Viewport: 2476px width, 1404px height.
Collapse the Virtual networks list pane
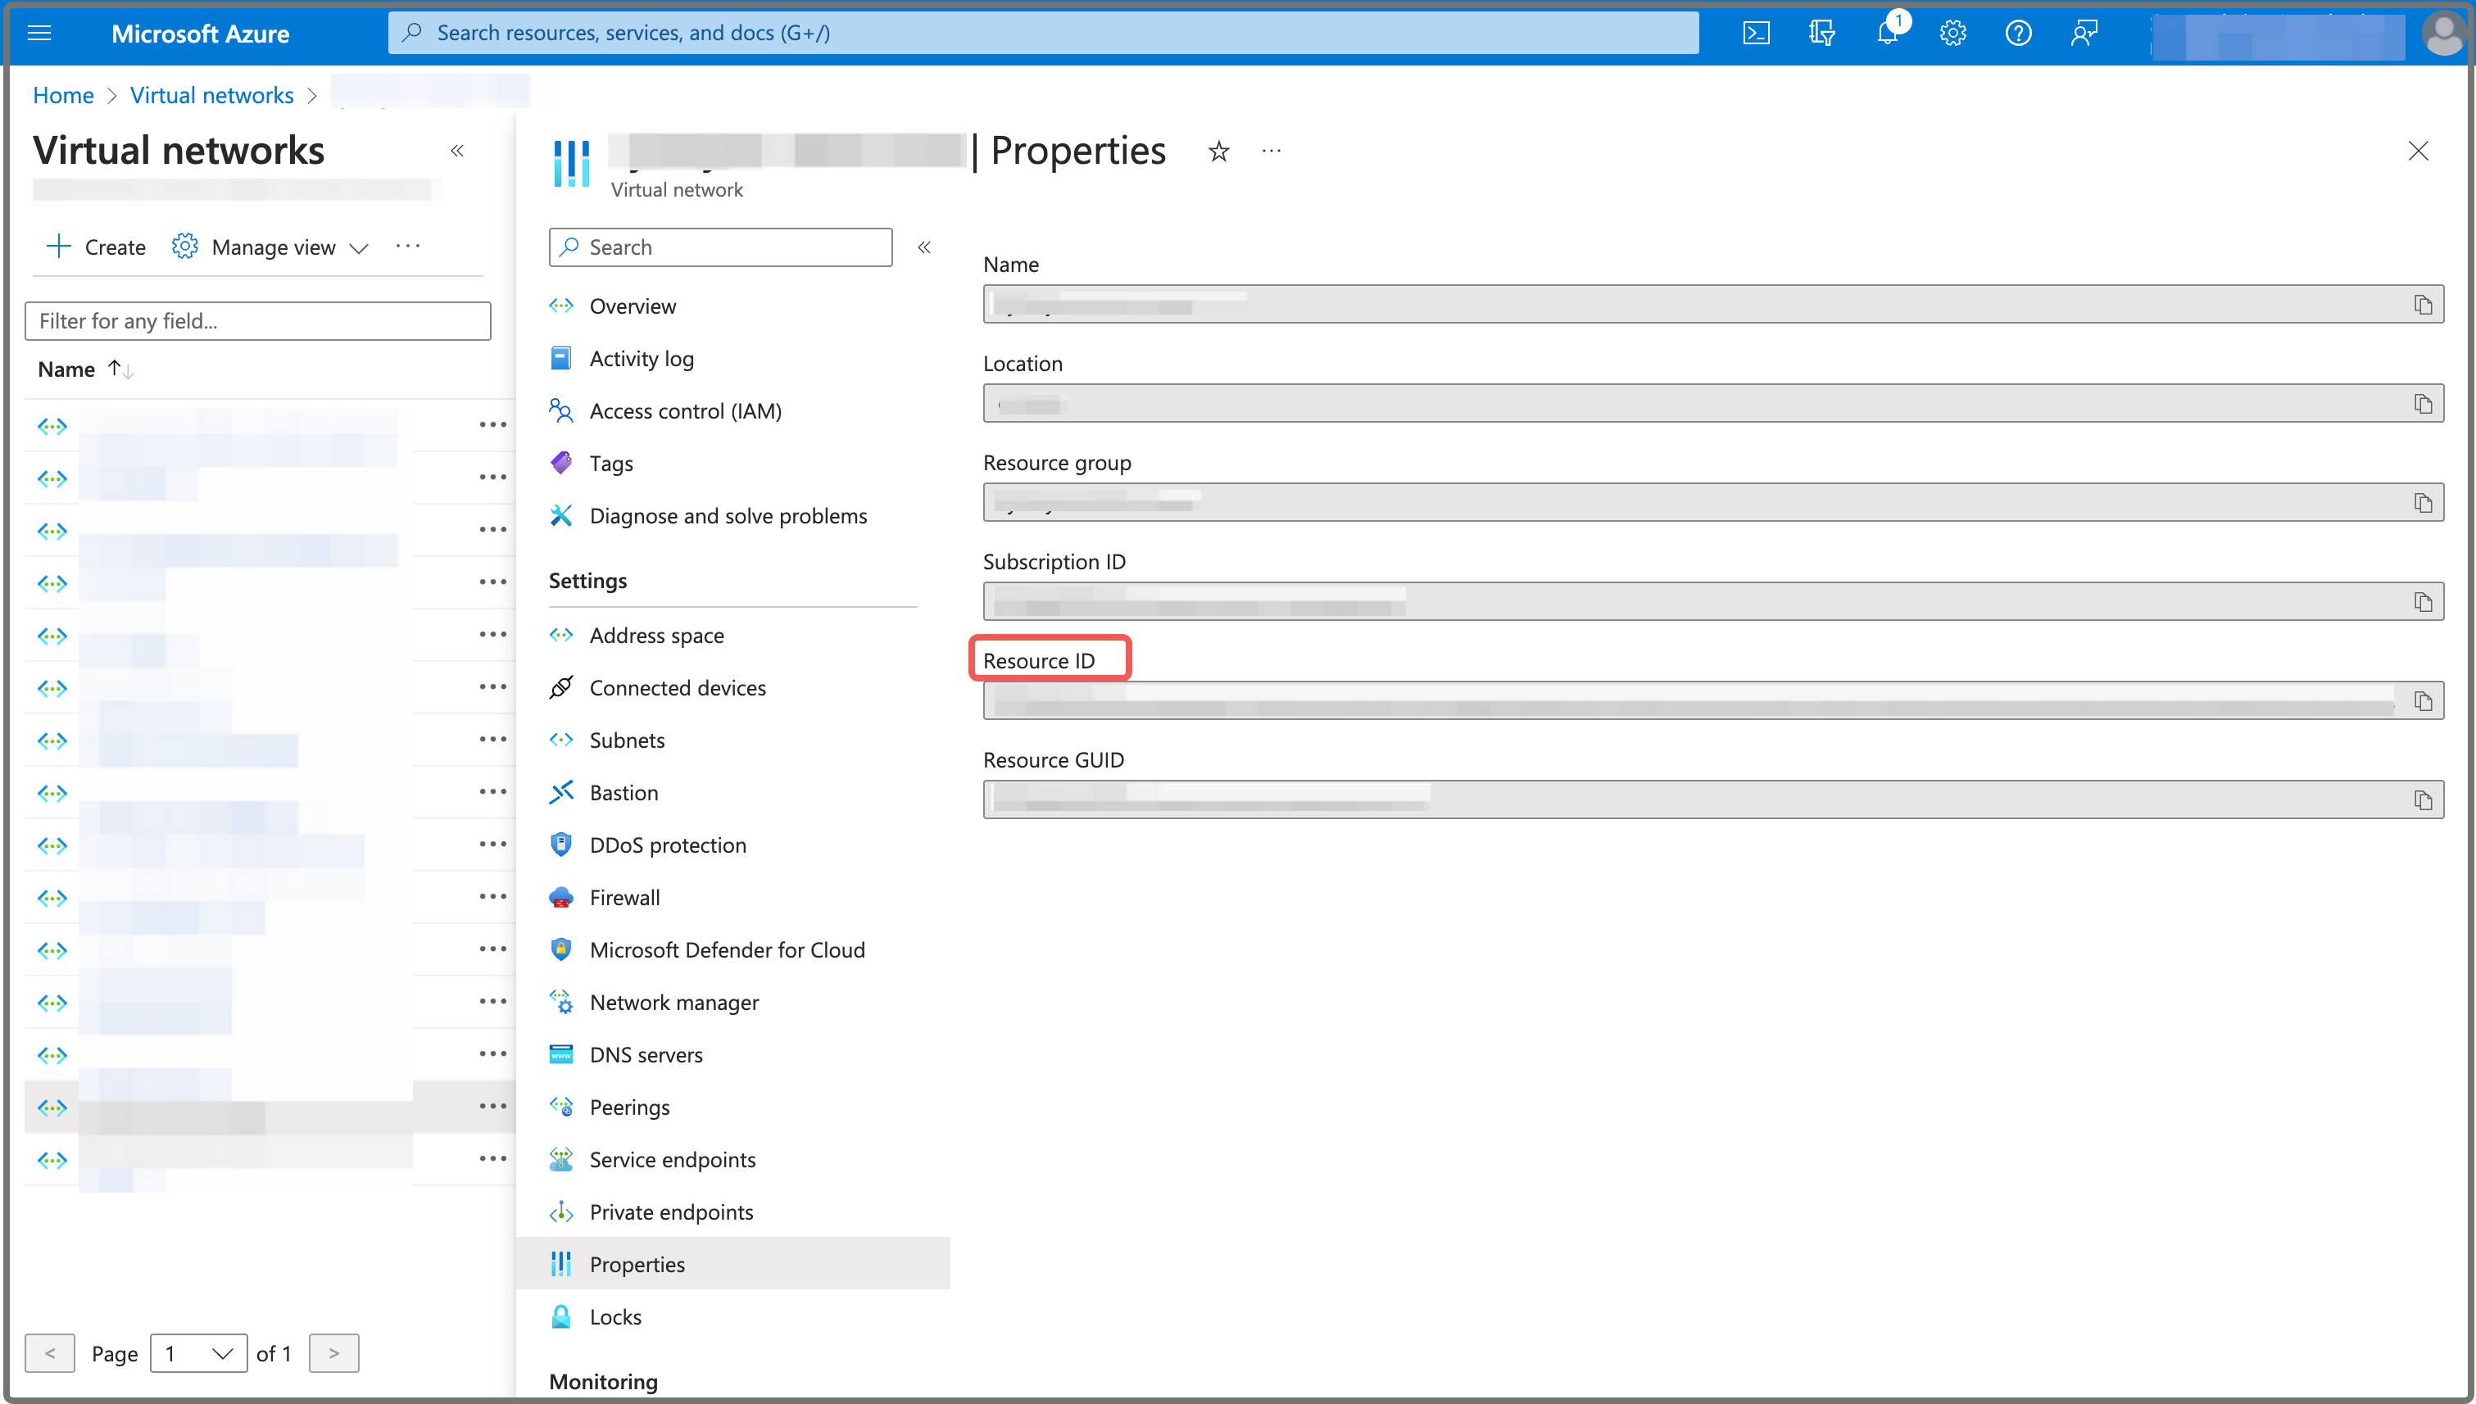point(457,151)
